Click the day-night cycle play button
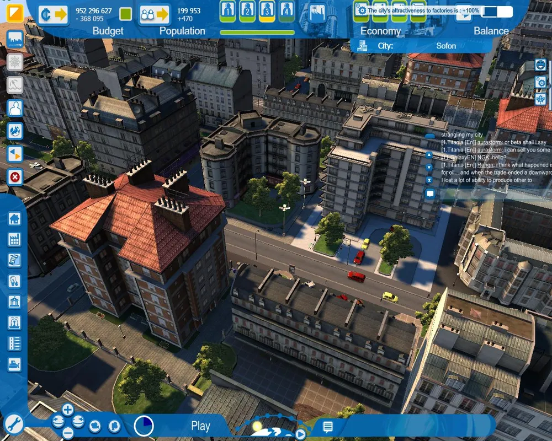Viewport: 552px width, 441px height. click(x=300, y=435)
